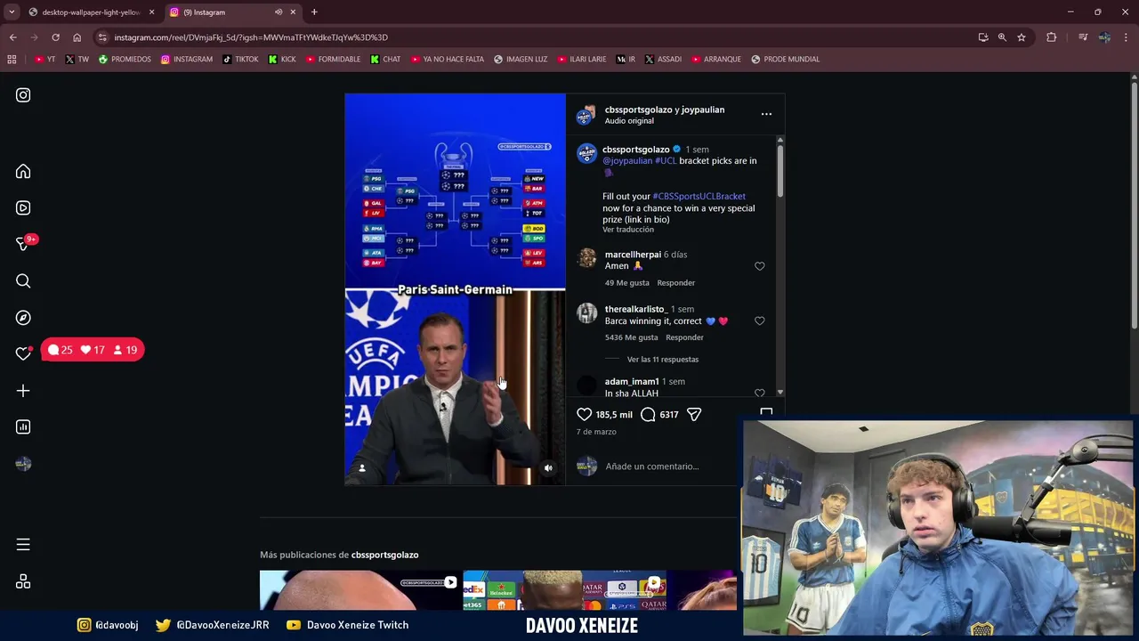The image size is (1139, 641).
Task: Open Explore compass icon
Action: (x=23, y=318)
